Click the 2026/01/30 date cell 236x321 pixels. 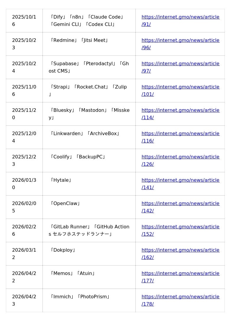(24, 184)
